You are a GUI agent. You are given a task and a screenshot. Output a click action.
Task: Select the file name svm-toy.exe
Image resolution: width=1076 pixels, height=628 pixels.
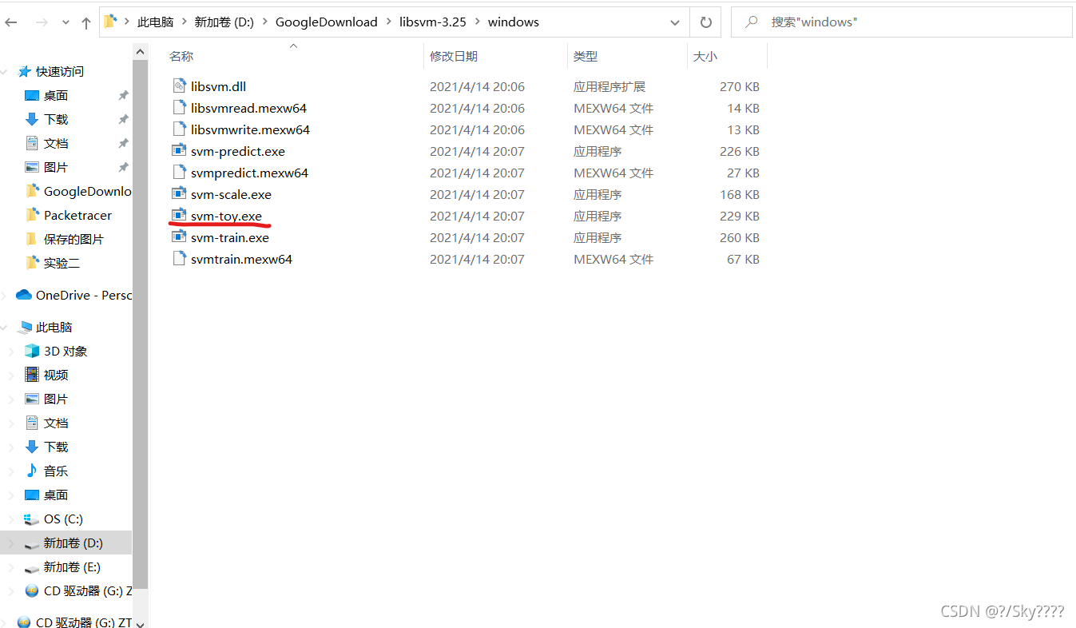click(x=226, y=216)
